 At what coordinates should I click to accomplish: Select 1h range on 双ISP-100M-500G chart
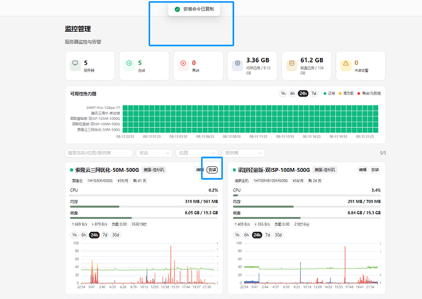pos(237,235)
